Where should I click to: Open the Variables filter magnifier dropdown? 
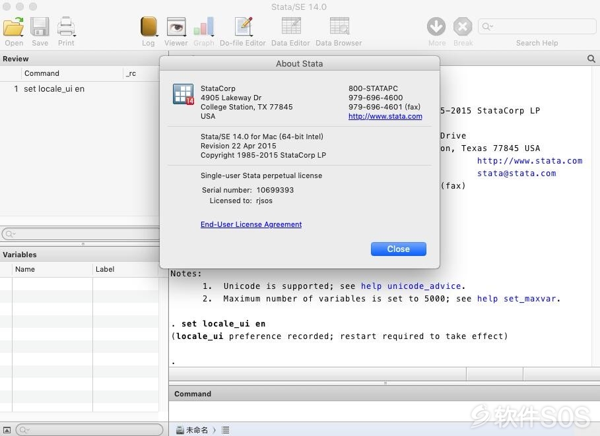click(24, 430)
